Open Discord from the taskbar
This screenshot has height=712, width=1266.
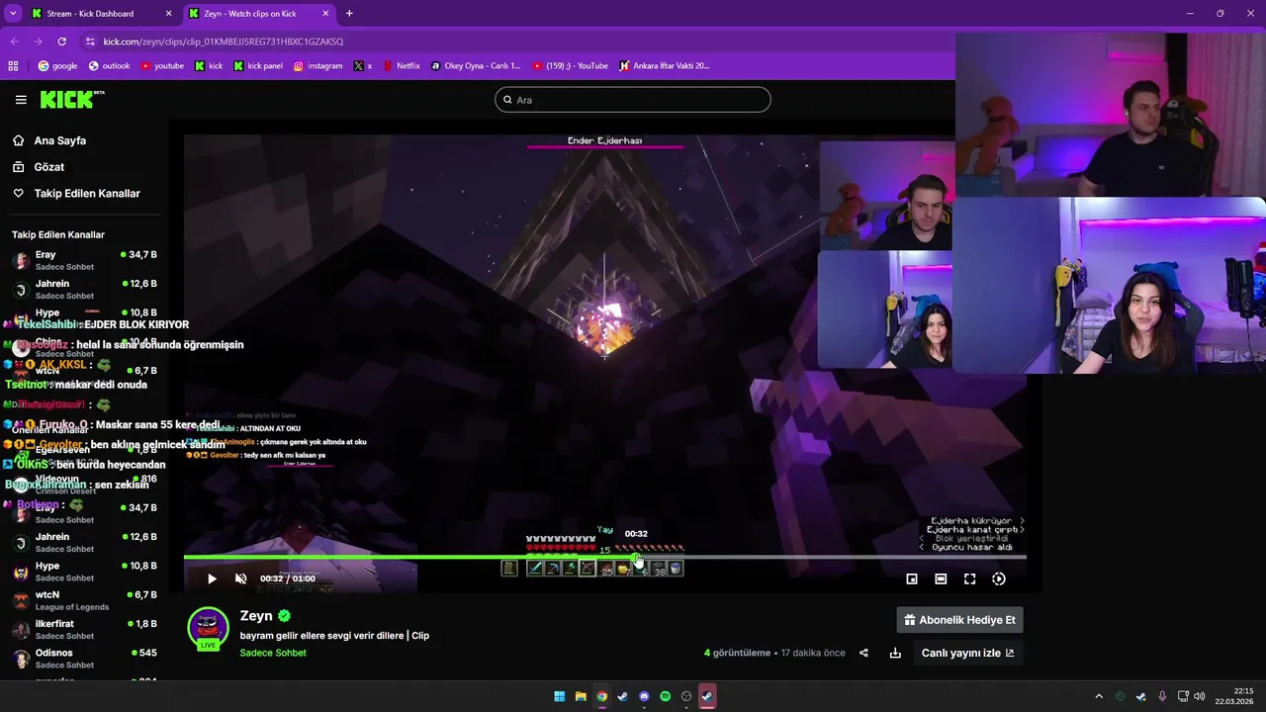point(644,696)
